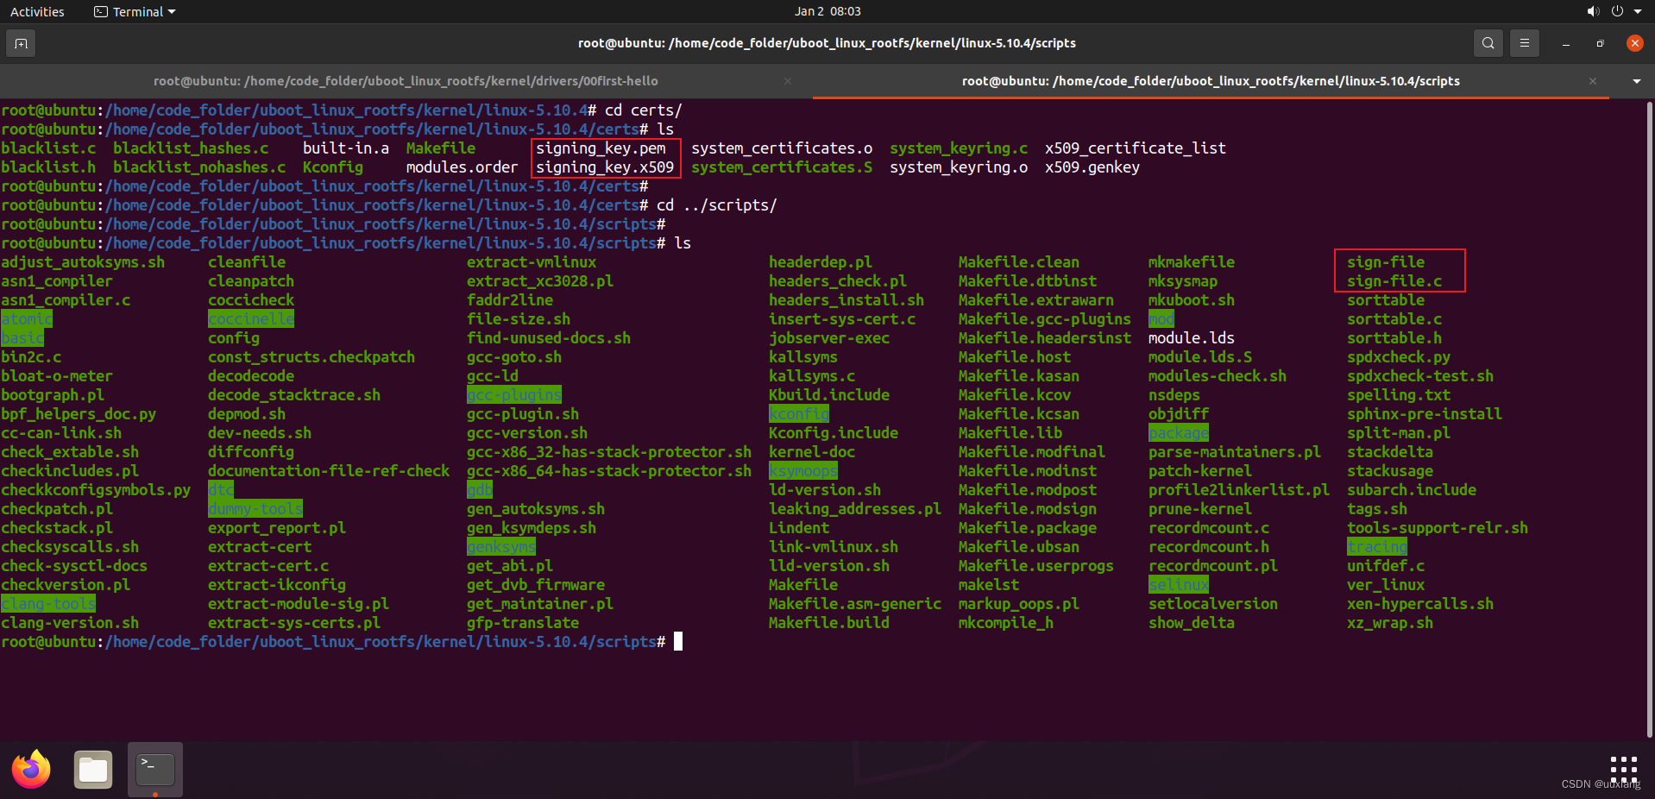Click the highlighted package directory
This screenshot has width=1655, height=799.
pos(1179,433)
